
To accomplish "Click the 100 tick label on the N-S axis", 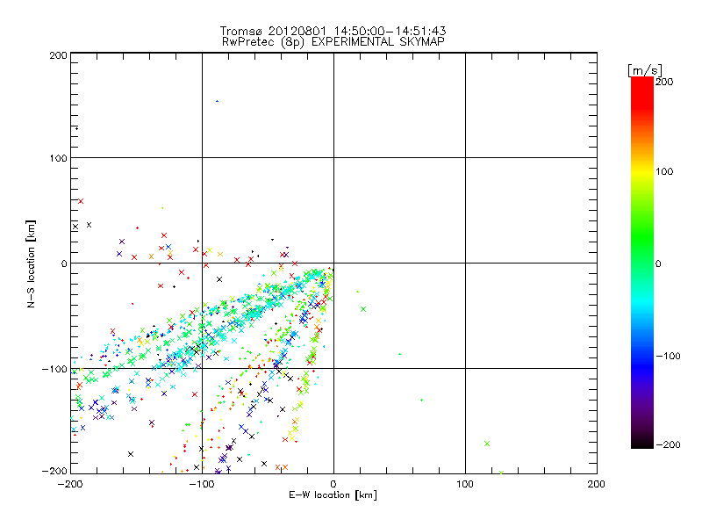I will coord(58,158).
